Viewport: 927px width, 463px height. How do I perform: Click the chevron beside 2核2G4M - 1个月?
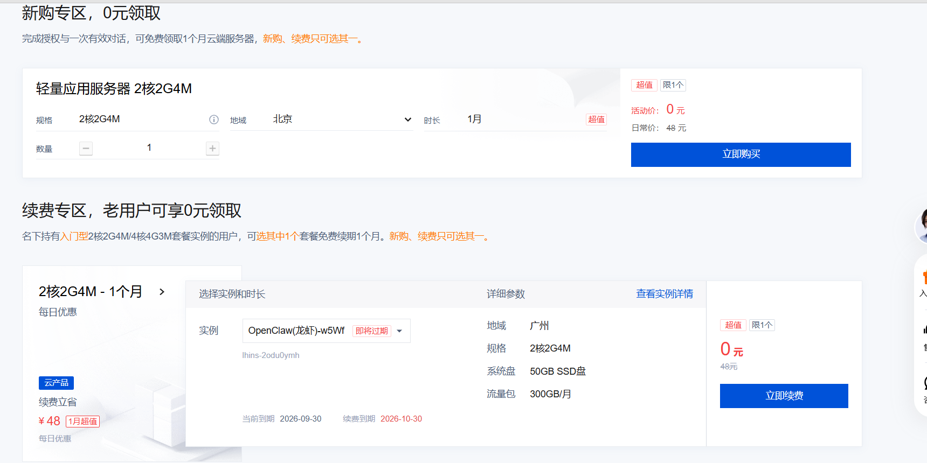tap(162, 292)
